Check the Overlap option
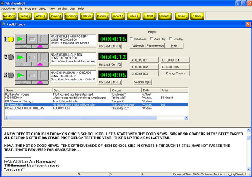The height and width of the screenshot is (177, 252). (171, 39)
